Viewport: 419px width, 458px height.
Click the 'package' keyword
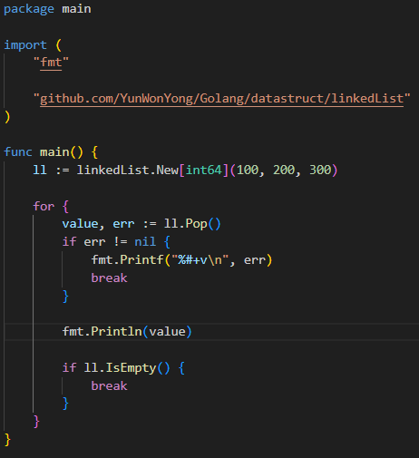click(29, 9)
